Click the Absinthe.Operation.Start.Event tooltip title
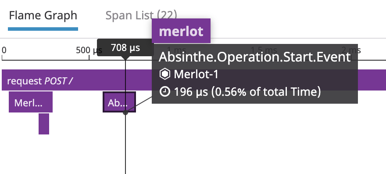This screenshot has height=174, width=386. point(254,57)
